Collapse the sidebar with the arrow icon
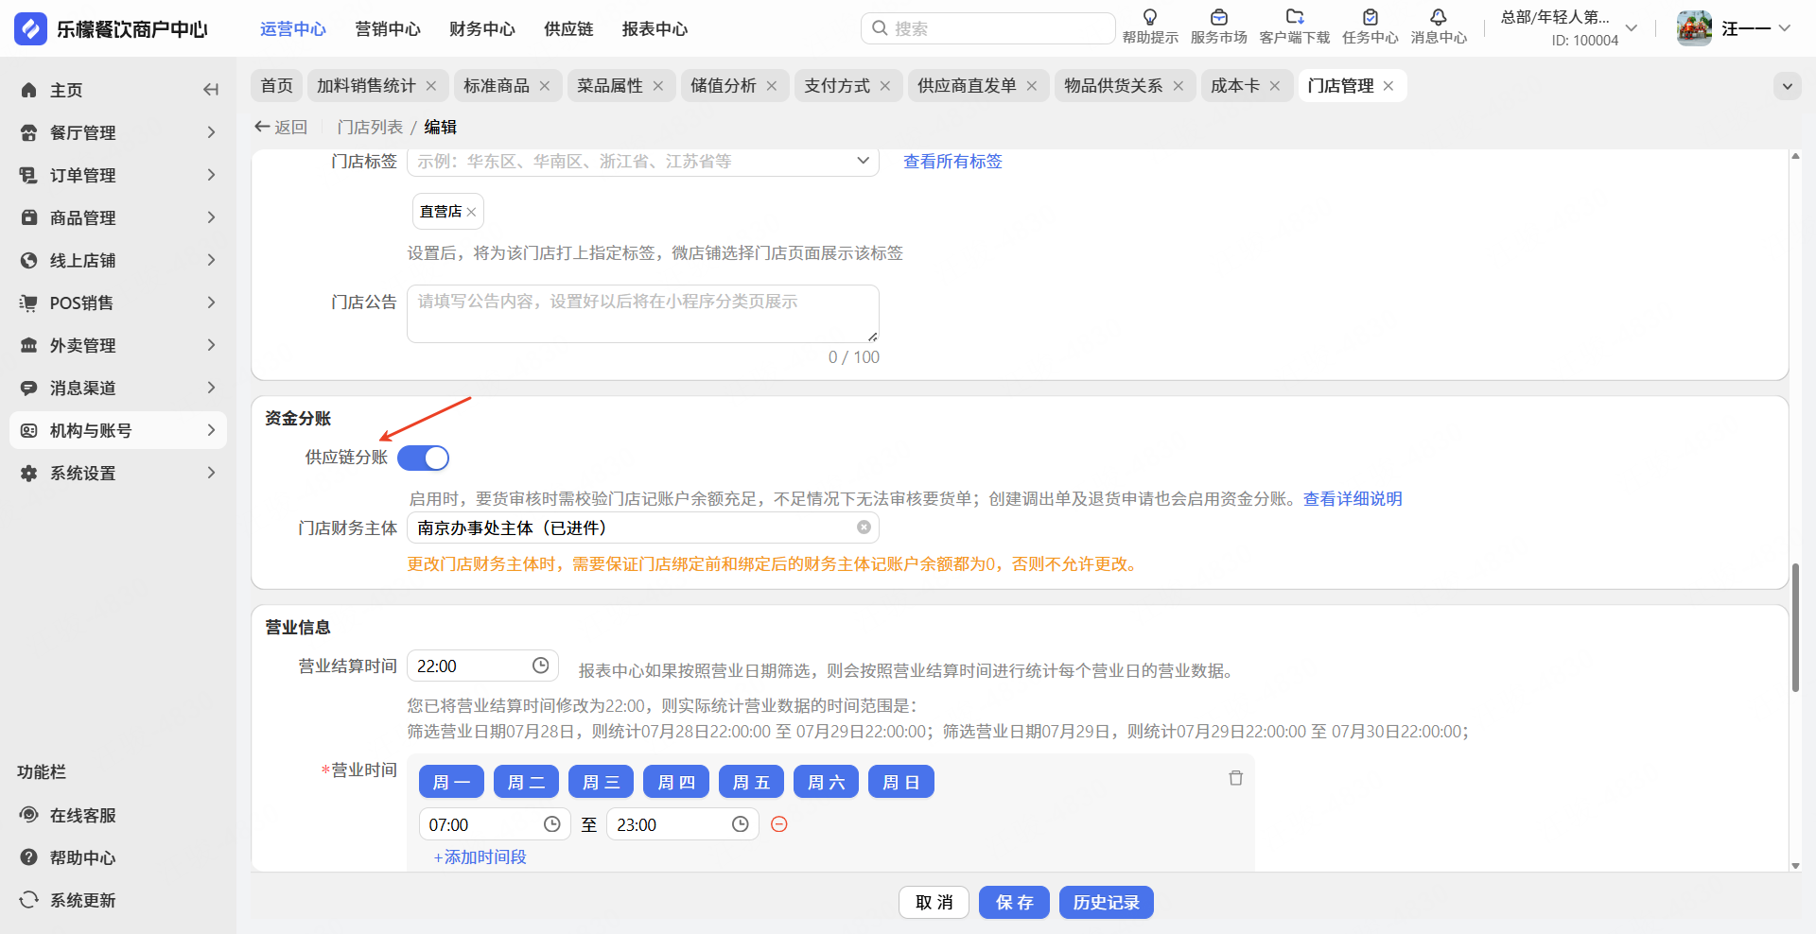Image resolution: width=1816 pixels, height=934 pixels. [x=211, y=90]
